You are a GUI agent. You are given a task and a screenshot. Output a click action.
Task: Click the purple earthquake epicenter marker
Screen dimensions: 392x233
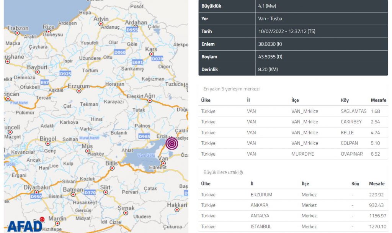(x=172, y=143)
